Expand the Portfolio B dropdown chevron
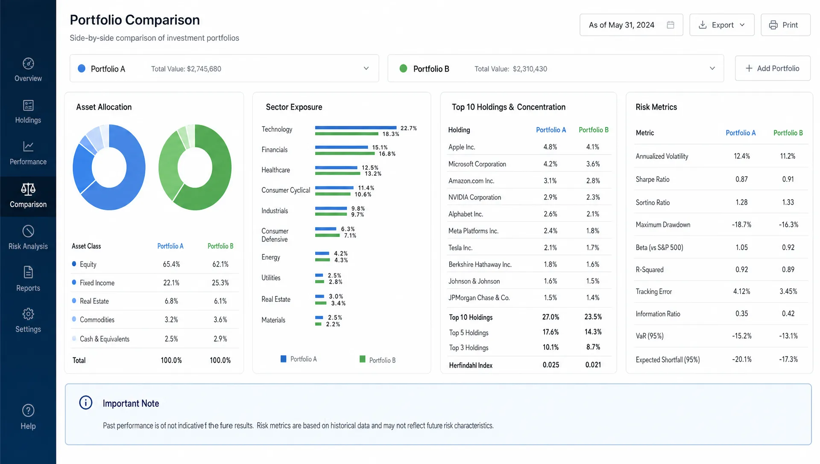Image resolution: width=820 pixels, height=464 pixels. pos(712,68)
